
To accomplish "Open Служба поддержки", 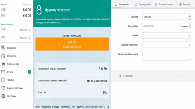I will 15,88.
